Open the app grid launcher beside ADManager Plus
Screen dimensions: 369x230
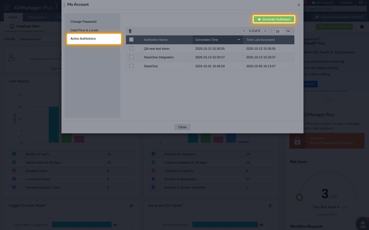point(7,7)
